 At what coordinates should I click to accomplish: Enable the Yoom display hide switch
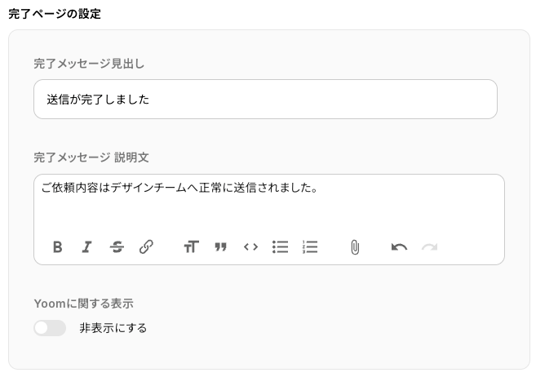pyautogui.click(x=50, y=328)
